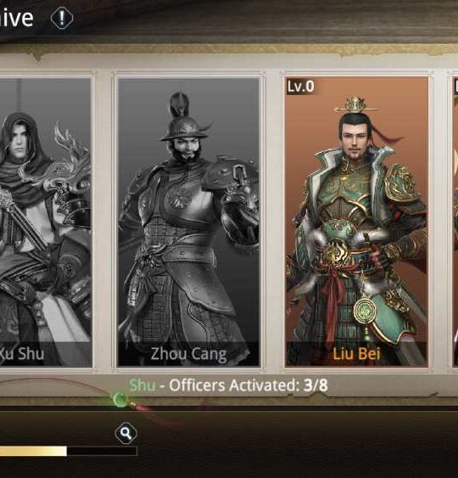
Task: Open the partially visible card right of Liu Bei
Action: (455, 222)
